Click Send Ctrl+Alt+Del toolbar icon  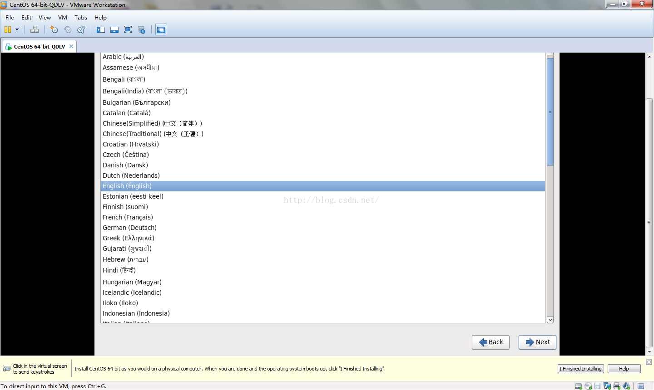[x=35, y=29]
